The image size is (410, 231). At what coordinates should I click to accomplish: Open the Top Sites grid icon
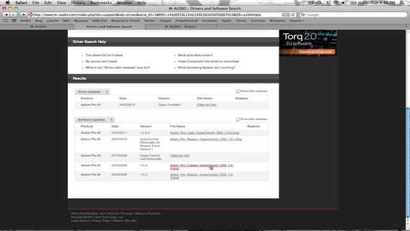coord(14,21)
